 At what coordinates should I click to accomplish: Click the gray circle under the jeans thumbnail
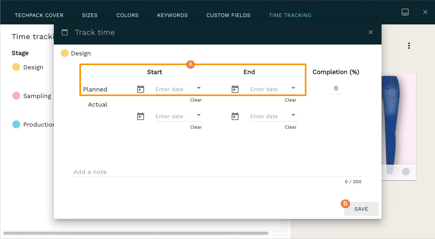pyautogui.click(x=406, y=172)
